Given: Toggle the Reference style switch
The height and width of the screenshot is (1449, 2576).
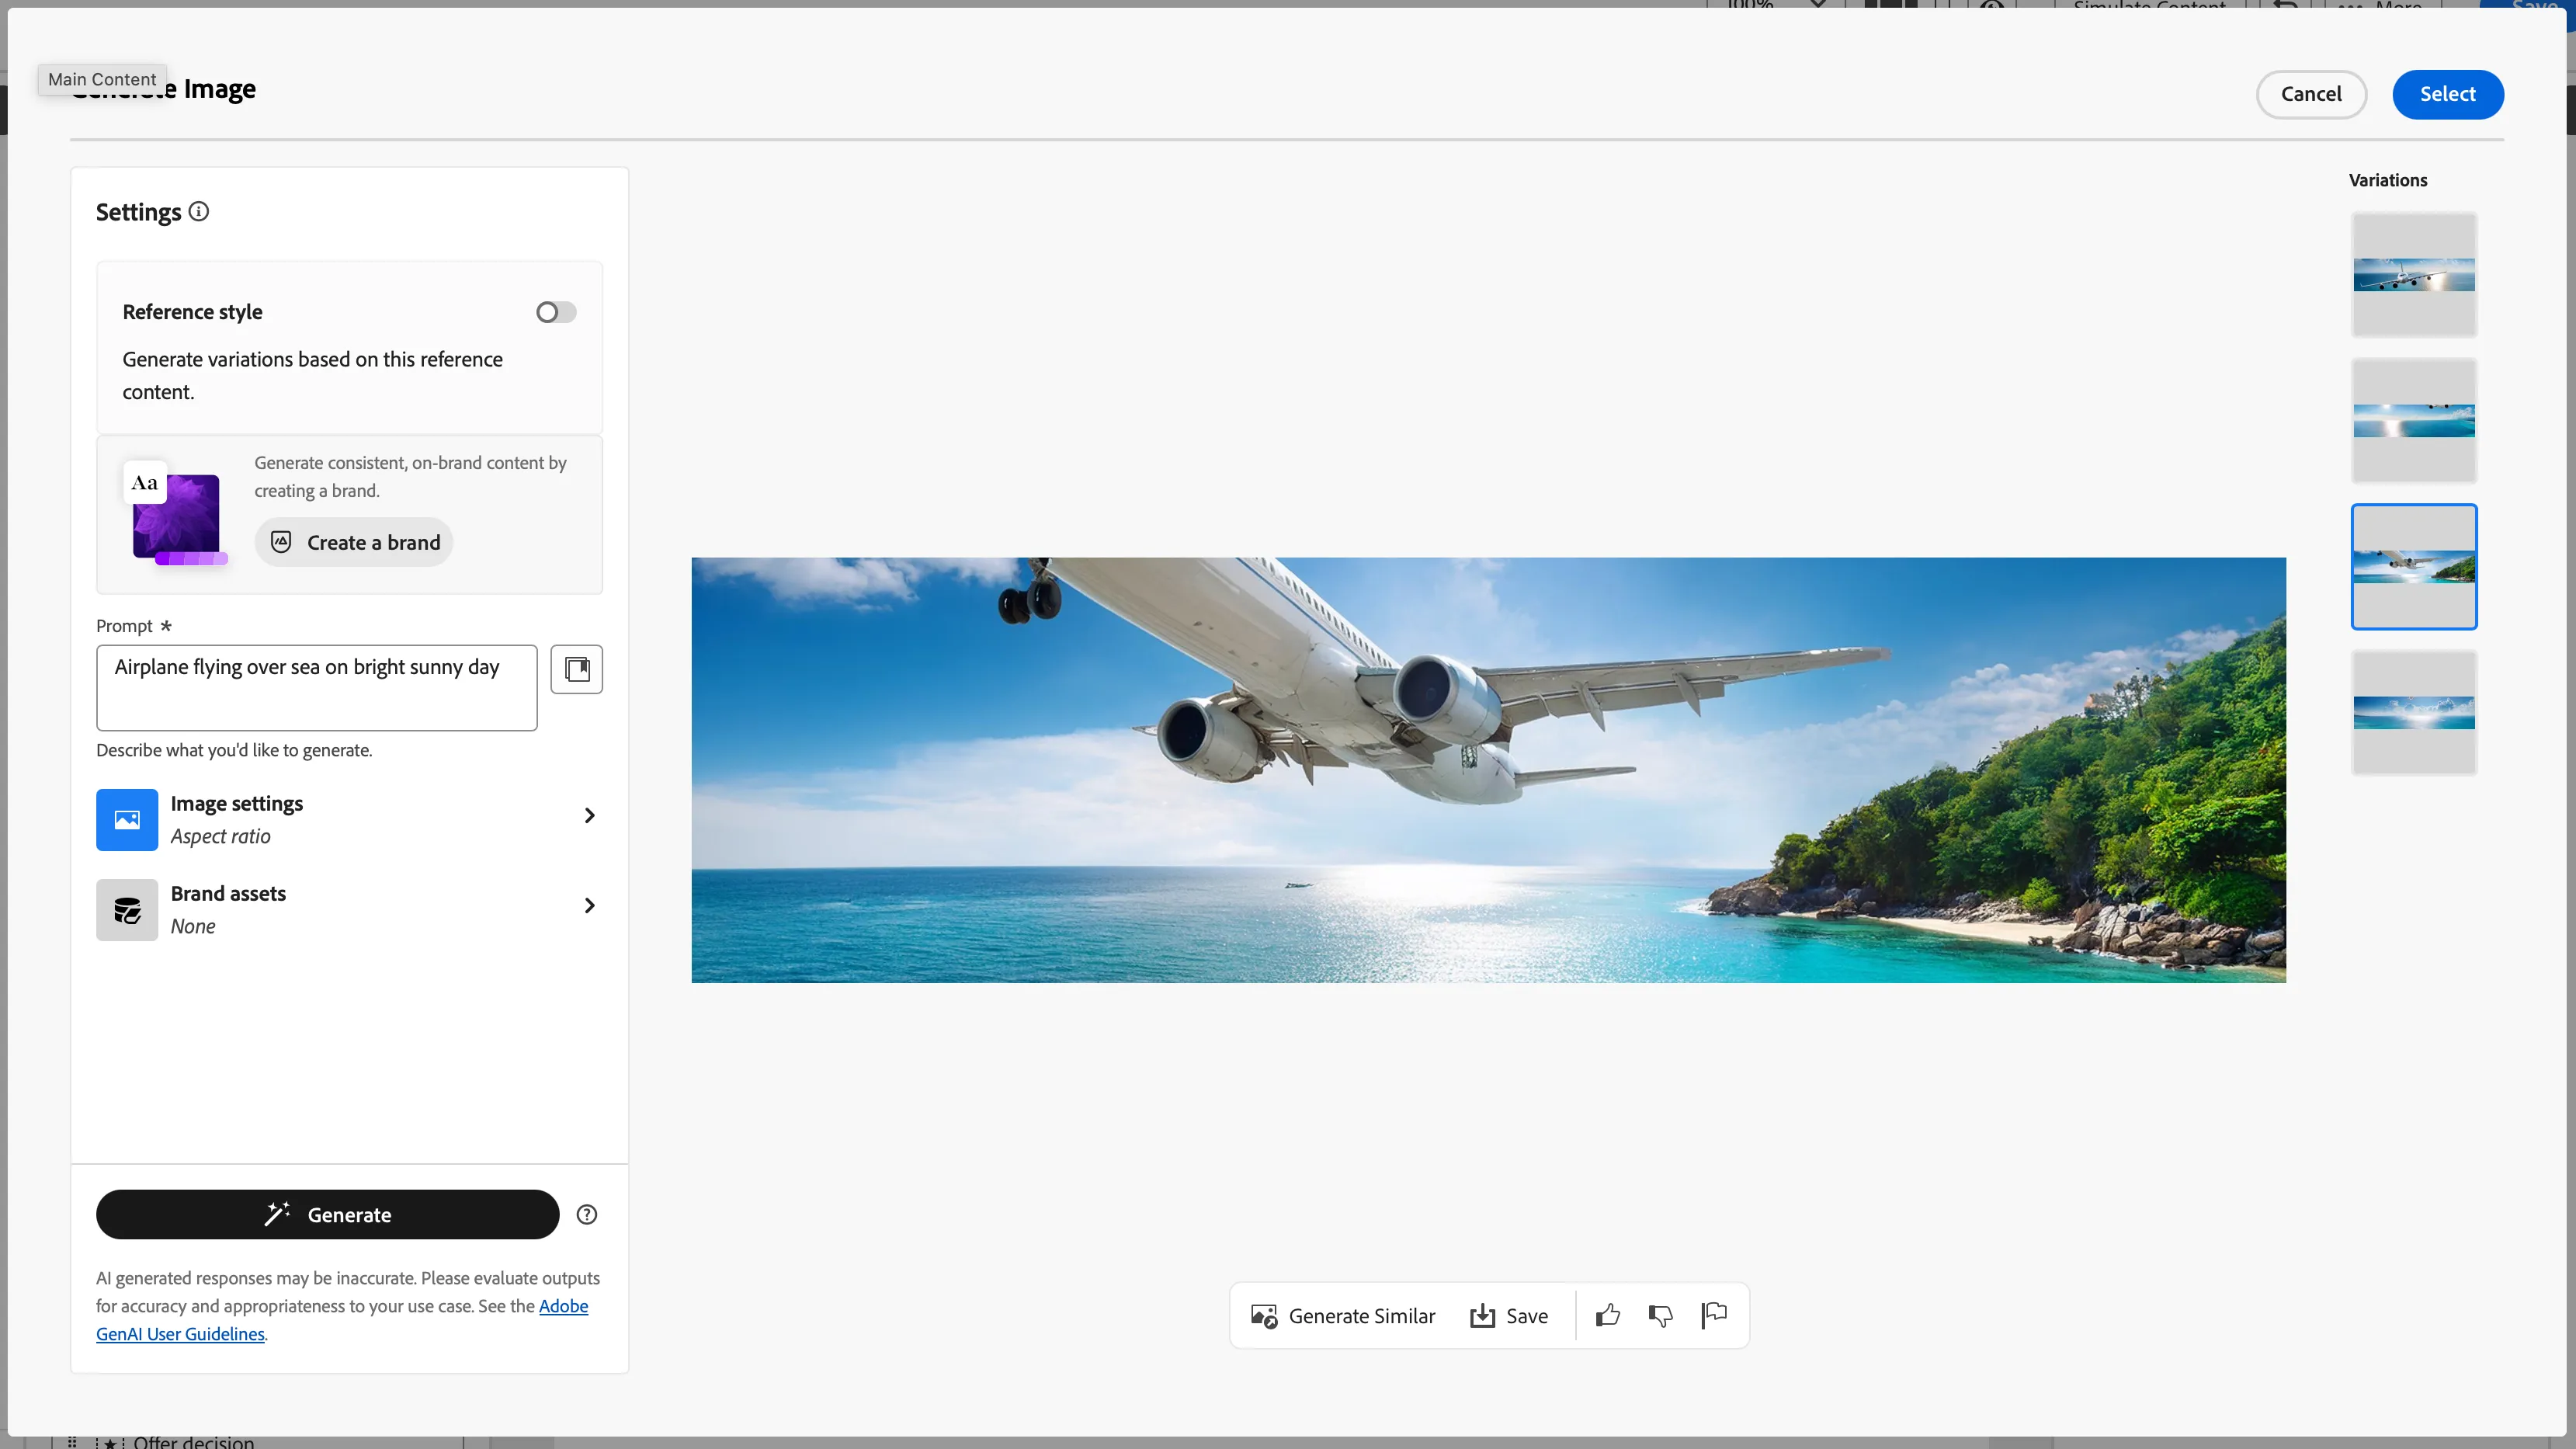Looking at the screenshot, I should click(x=556, y=312).
